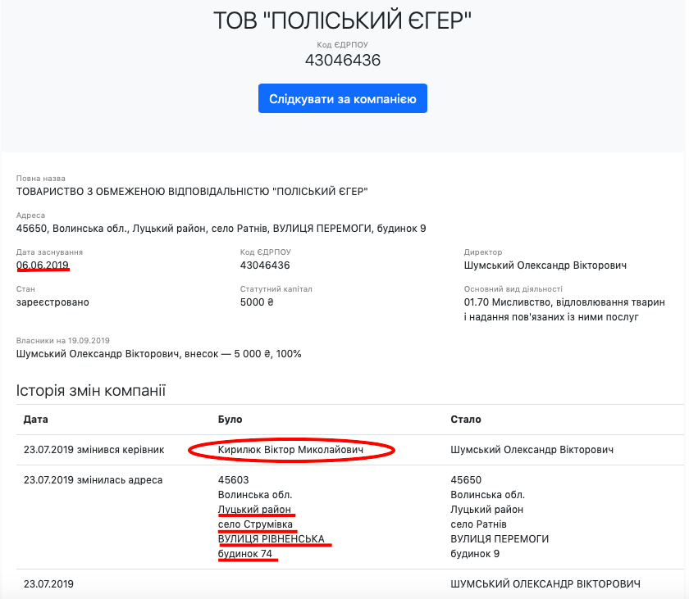Click the underlined founding date 06.06.2019

[43, 265]
